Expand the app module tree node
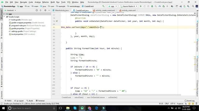This screenshot has width=199, height=111. pos(4,14)
